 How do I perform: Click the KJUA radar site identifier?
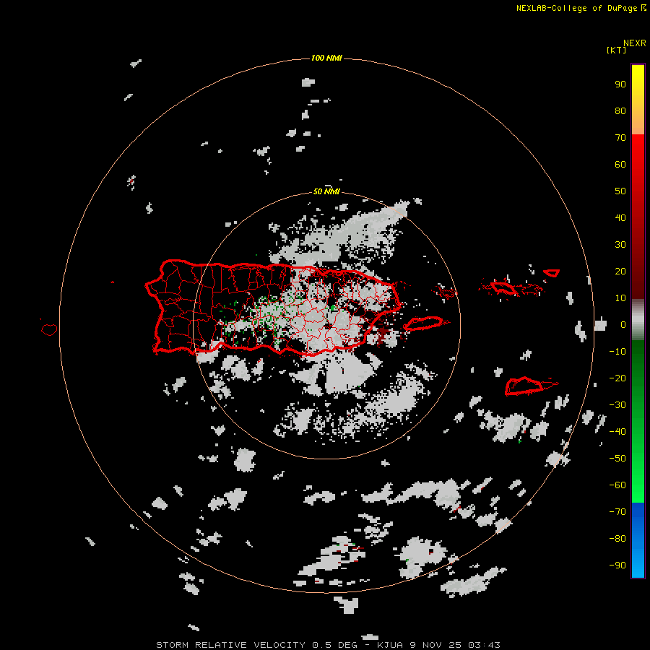point(390,645)
